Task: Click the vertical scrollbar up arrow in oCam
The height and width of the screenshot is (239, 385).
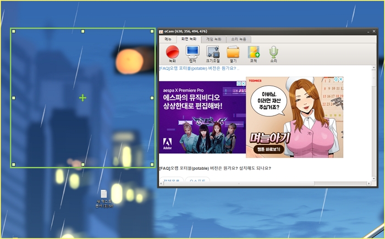Action: click(373, 68)
